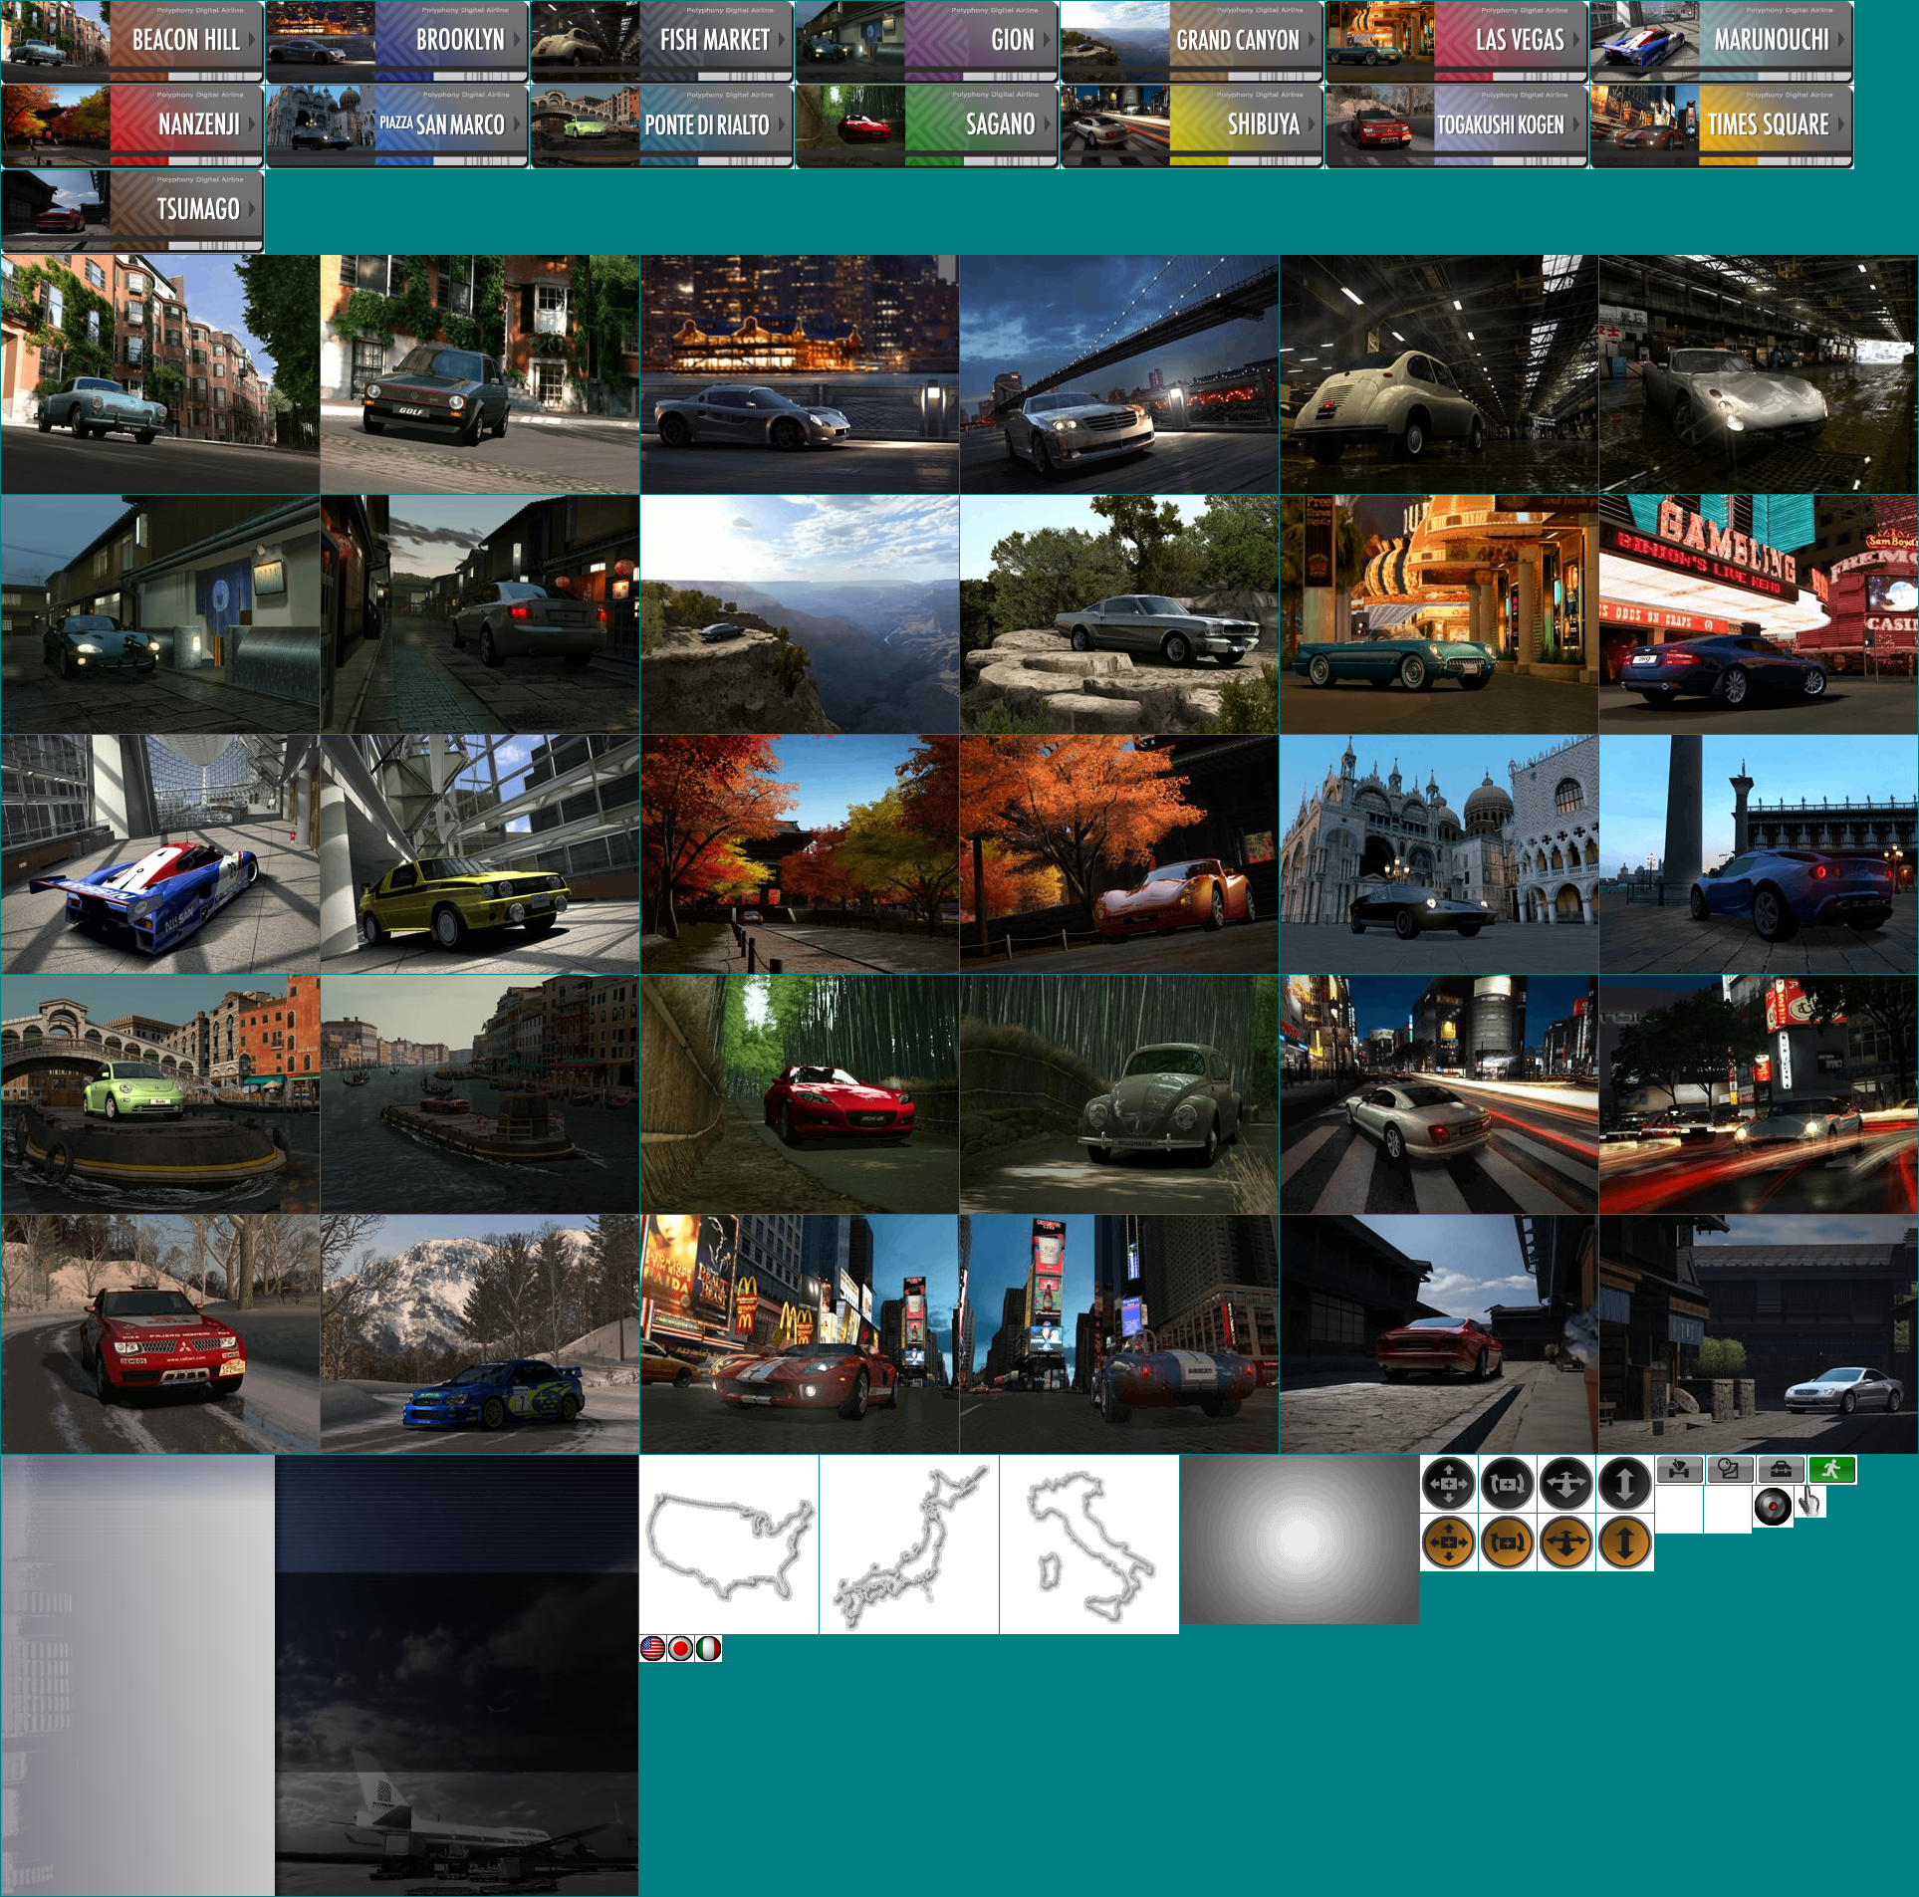Click the first white blank square swatch
Image resolution: width=1919 pixels, height=1897 pixels.
(1679, 1510)
